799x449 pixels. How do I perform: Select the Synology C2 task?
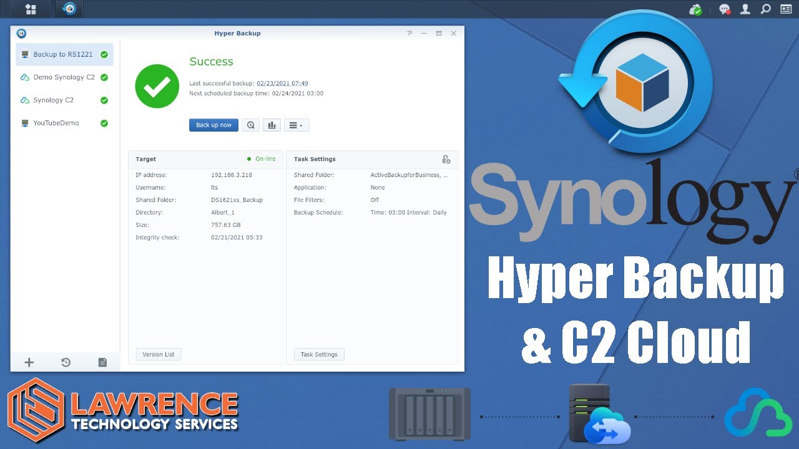(x=64, y=100)
